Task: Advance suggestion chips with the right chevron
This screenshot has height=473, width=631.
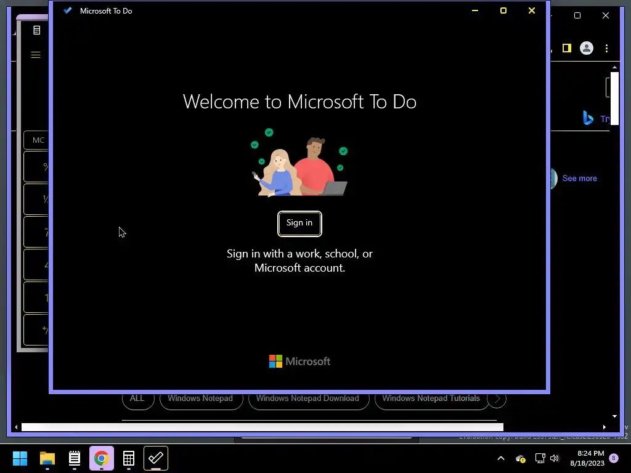Action: coord(497,399)
